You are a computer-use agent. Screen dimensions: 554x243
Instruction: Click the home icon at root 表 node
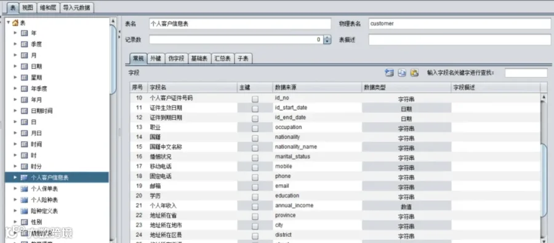[x=15, y=23]
